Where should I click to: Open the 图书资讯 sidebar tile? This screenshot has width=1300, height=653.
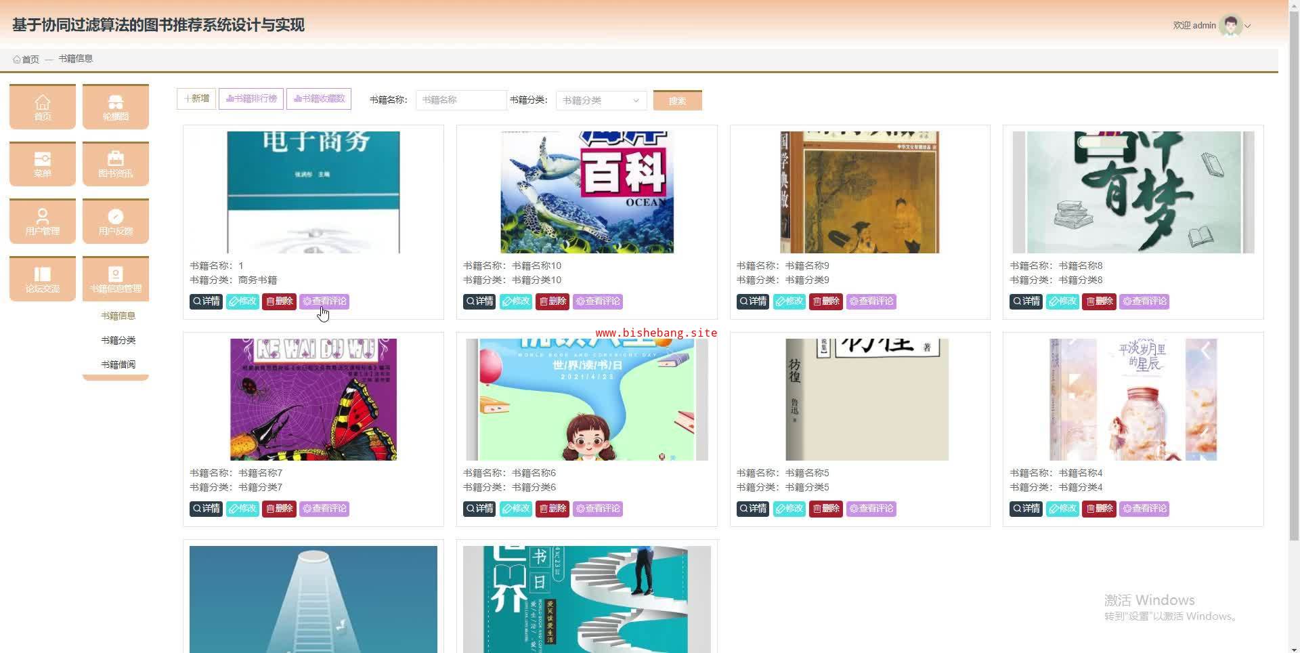pos(116,164)
